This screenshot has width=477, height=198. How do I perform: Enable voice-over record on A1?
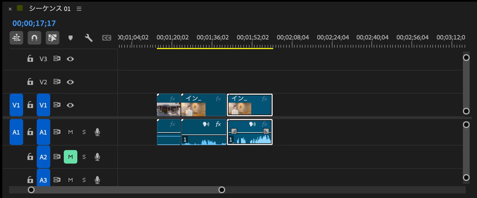click(x=97, y=132)
